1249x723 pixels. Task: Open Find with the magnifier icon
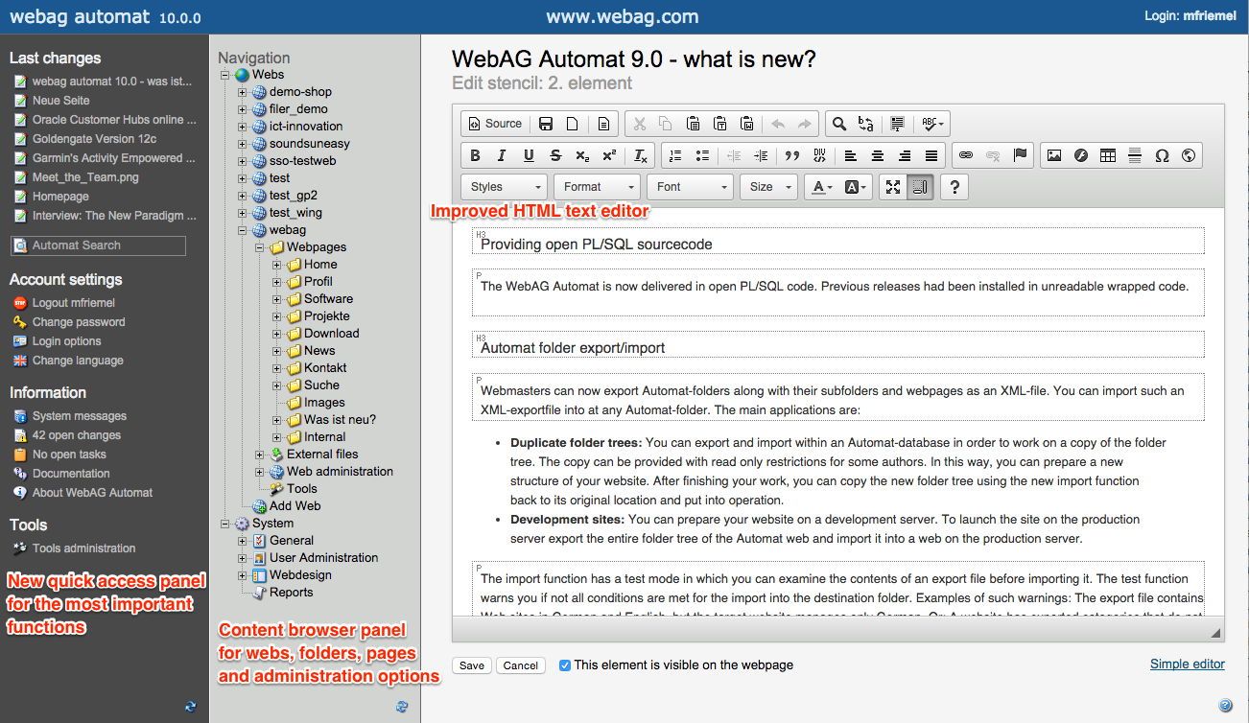[839, 124]
